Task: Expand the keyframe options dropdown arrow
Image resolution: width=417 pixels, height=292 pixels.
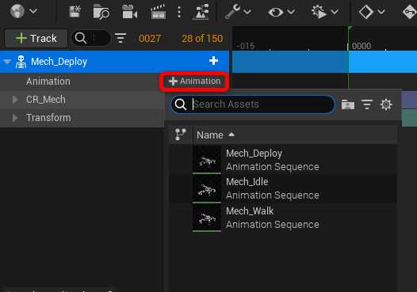Action: tap(381, 12)
